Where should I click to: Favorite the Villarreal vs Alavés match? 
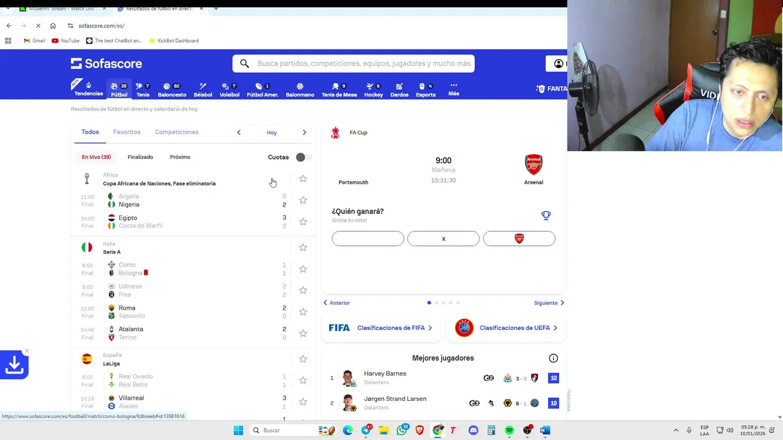[303, 402]
